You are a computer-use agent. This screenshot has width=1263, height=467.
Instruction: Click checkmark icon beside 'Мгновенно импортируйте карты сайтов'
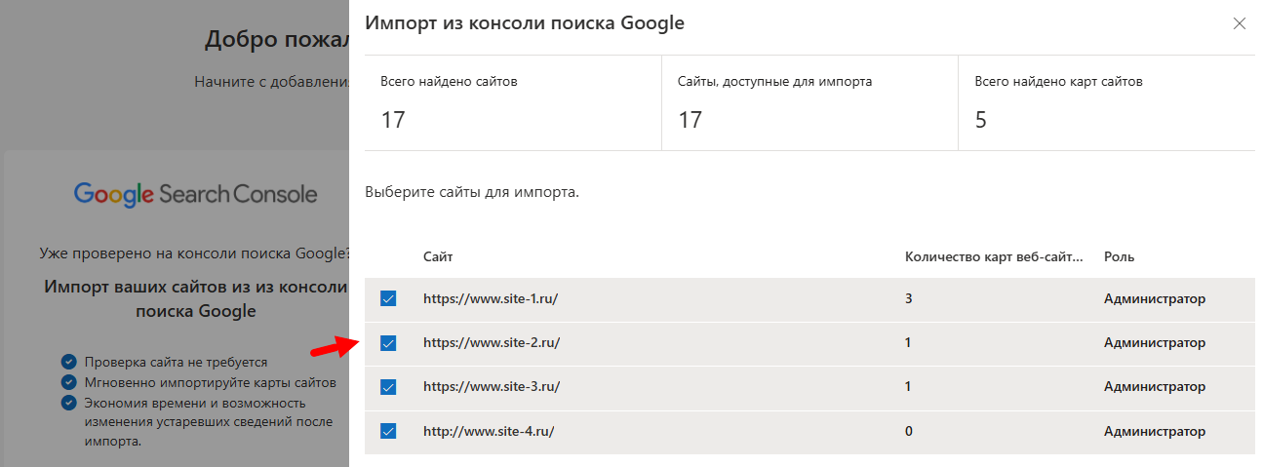[68, 382]
